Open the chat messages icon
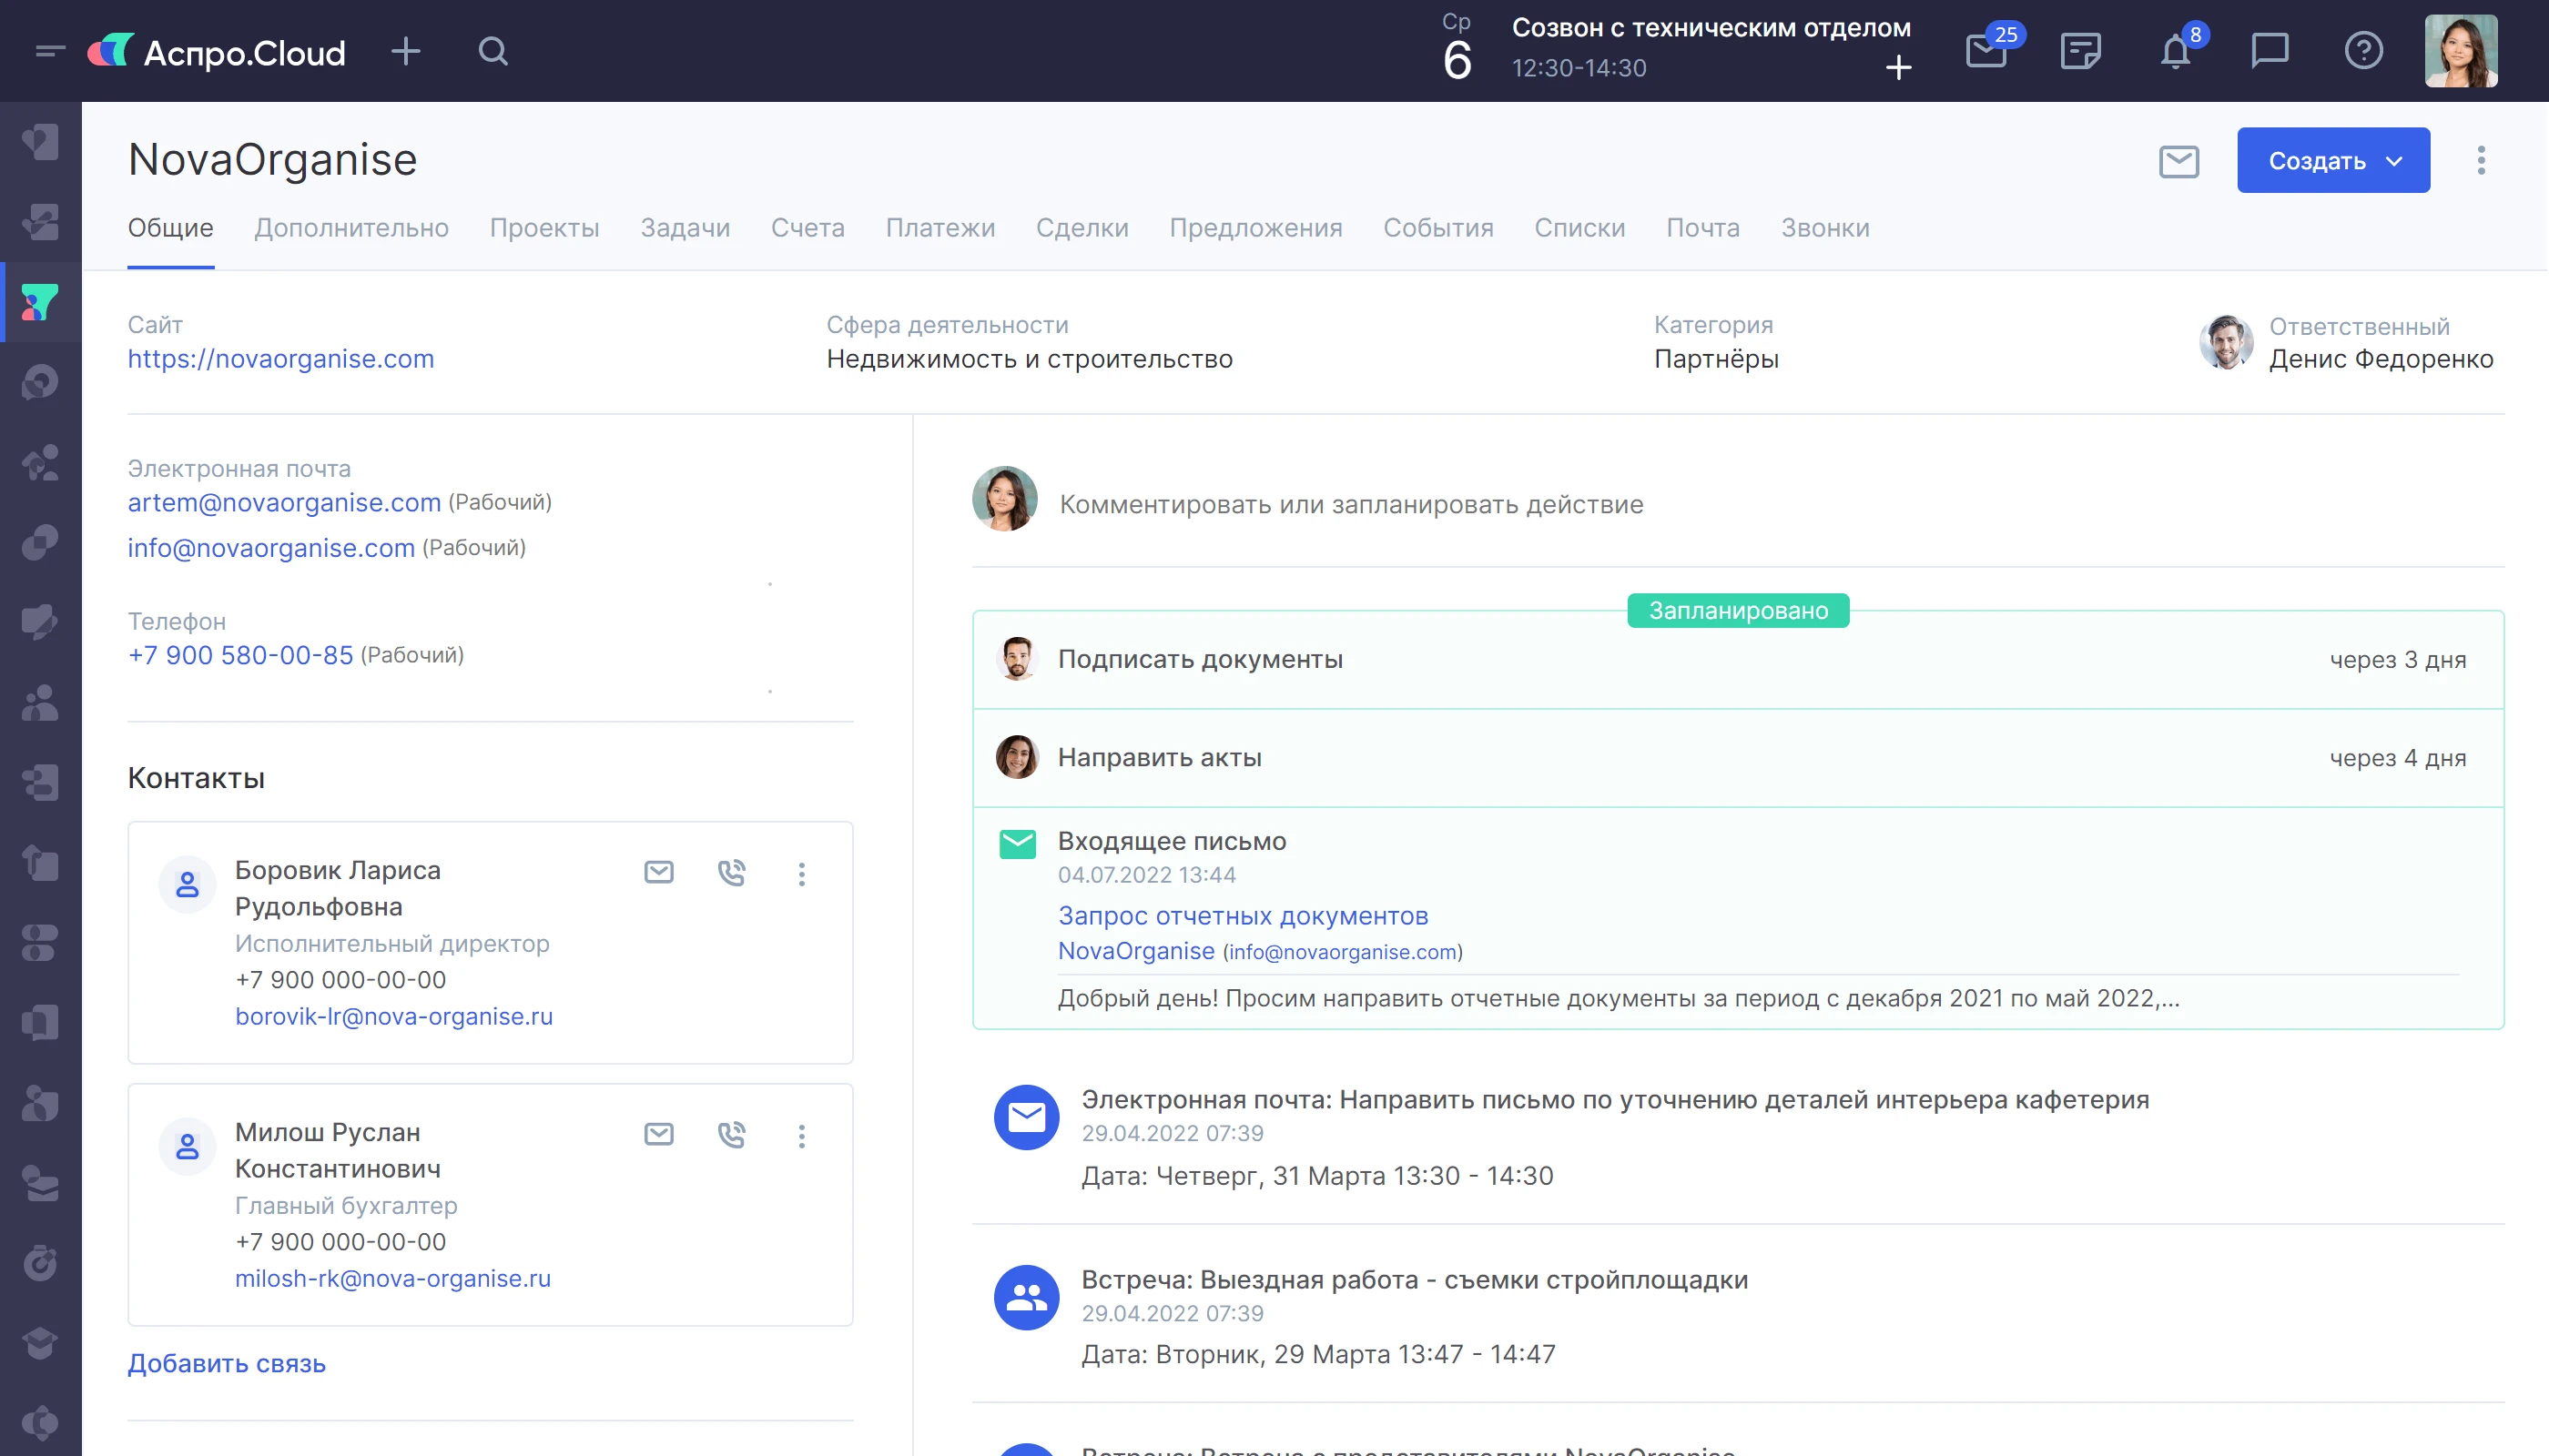 click(2269, 51)
